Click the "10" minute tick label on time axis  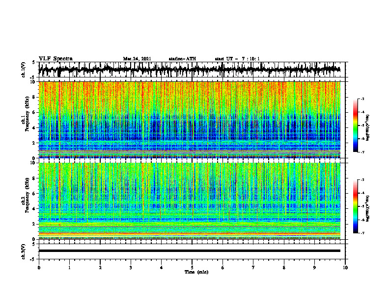pos(345,268)
